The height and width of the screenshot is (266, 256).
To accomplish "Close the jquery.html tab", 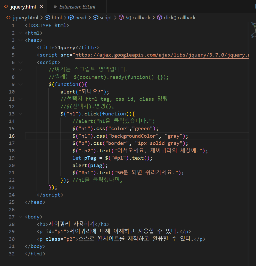I will [x=41, y=7].
